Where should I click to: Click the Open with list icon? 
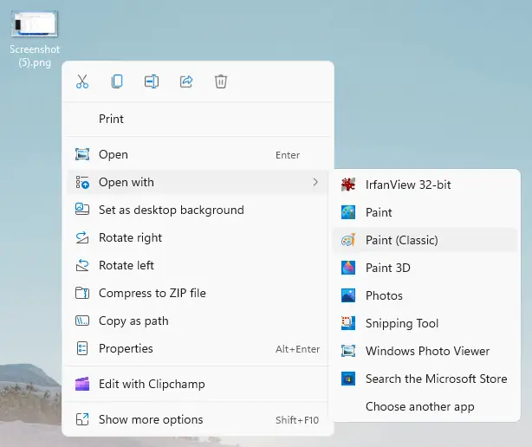[82, 182]
